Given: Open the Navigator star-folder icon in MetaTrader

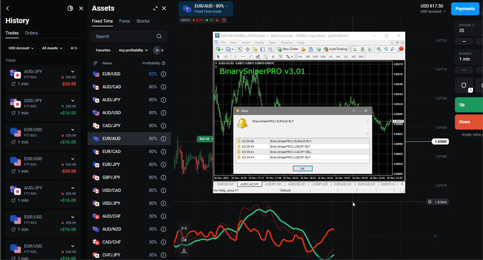Looking at the screenshot, I should point(255,49).
